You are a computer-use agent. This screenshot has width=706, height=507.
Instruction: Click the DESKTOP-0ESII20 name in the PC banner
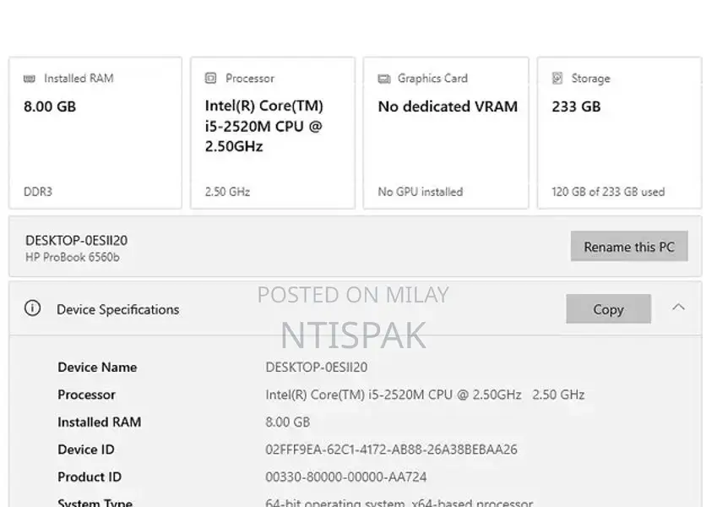(x=76, y=240)
